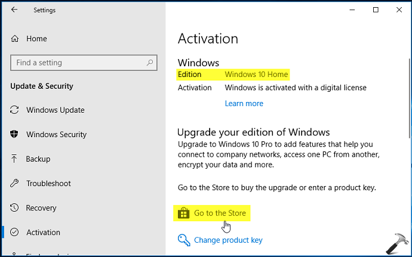Click 'Windows is activated with a digital license' text
The height and width of the screenshot is (257, 412).
click(x=296, y=88)
